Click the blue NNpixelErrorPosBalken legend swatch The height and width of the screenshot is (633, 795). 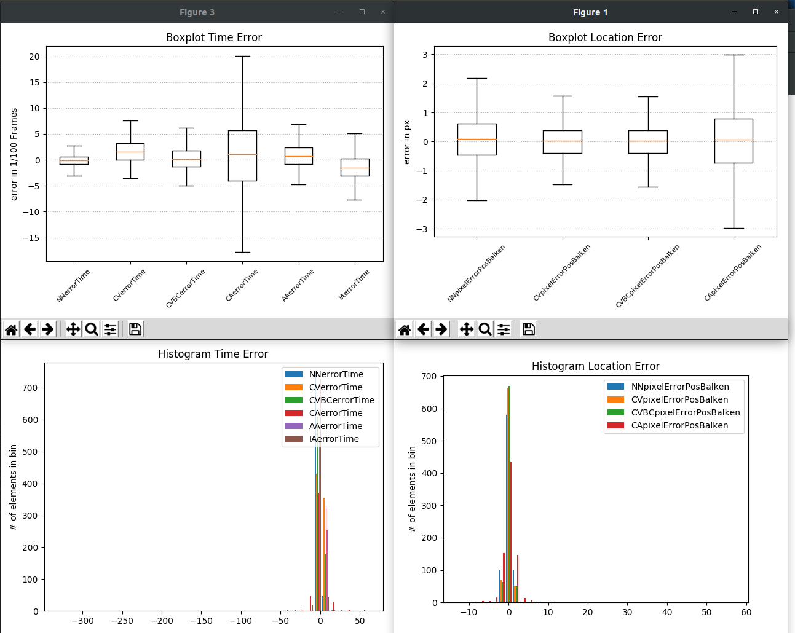[x=616, y=387]
